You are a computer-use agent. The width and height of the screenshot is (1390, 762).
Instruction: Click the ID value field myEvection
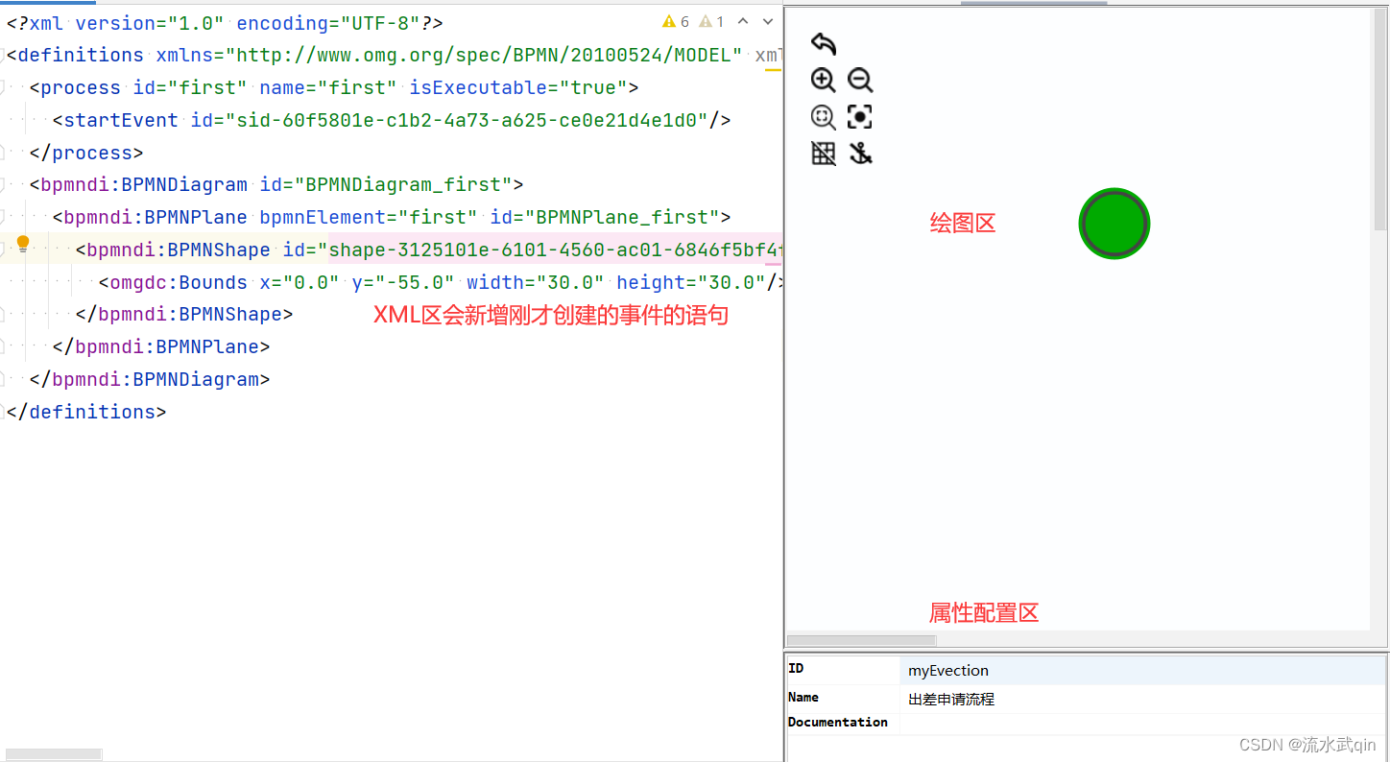(x=1142, y=670)
